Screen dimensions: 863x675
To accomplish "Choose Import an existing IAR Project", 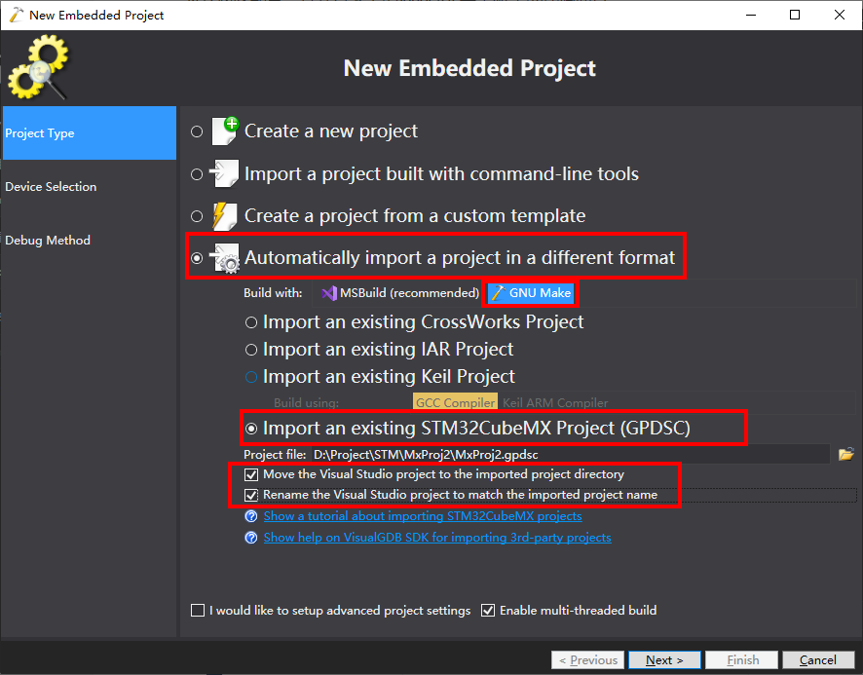I will coord(251,350).
